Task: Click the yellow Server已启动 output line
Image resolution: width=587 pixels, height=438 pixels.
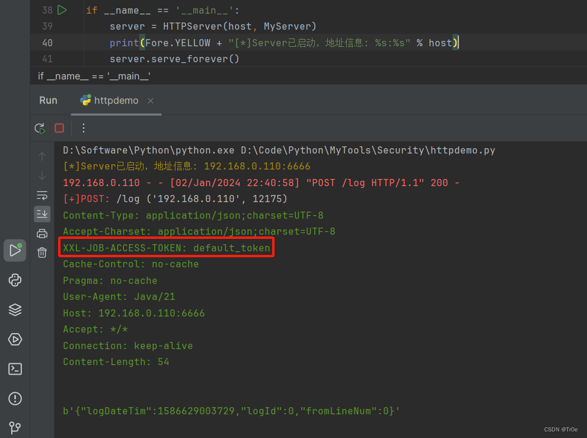Action: (187, 166)
